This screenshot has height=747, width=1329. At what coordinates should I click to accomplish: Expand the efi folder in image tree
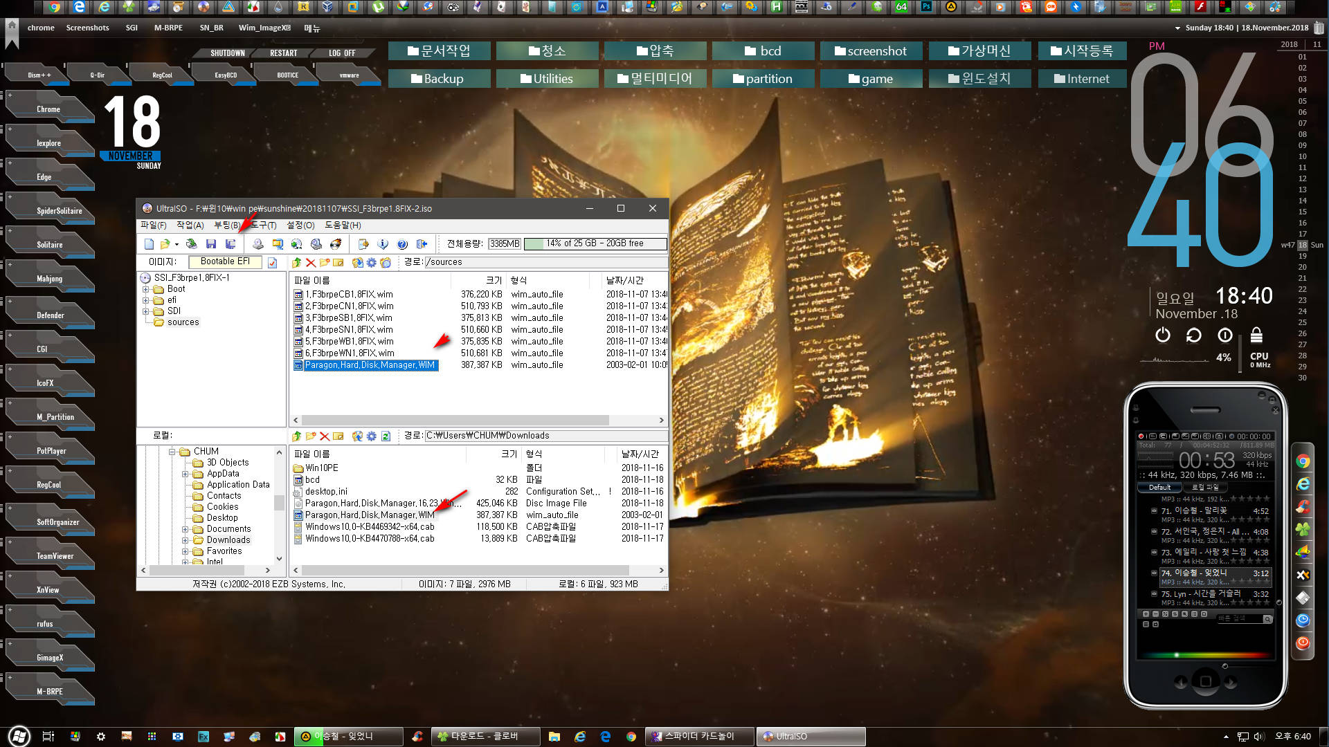point(146,300)
